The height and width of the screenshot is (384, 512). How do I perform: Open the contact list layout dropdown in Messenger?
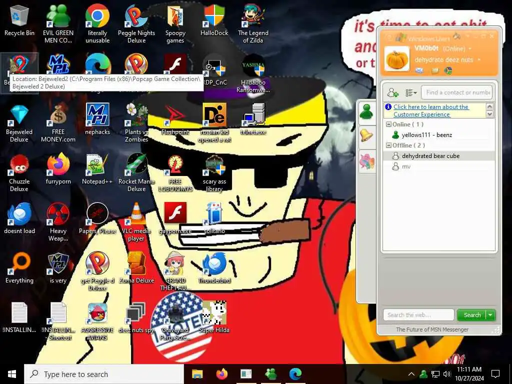[x=411, y=93]
